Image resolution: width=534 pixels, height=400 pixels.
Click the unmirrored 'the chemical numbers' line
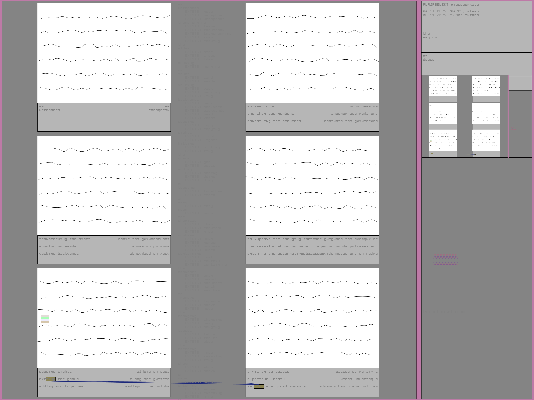(x=271, y=114)
